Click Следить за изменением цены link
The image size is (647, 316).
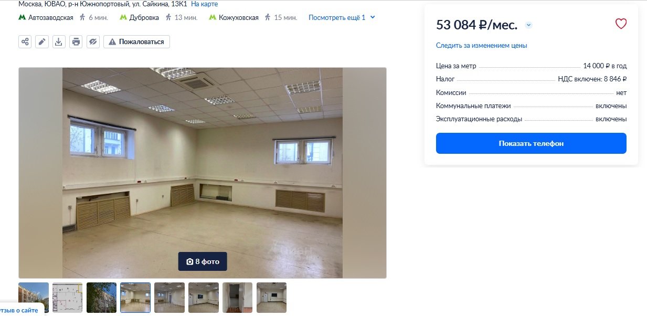pos(482,46)
